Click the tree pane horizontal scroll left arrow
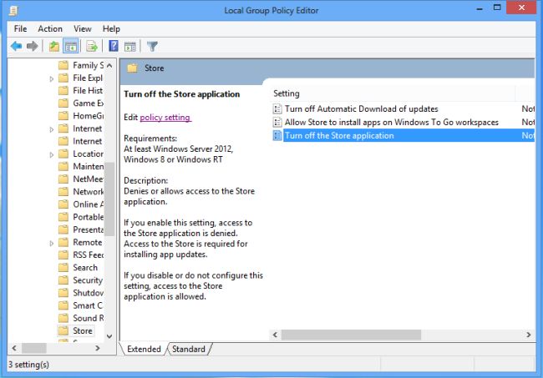Image resolution: width=543 pixels, height=378 pixels. tap(14, 348)
